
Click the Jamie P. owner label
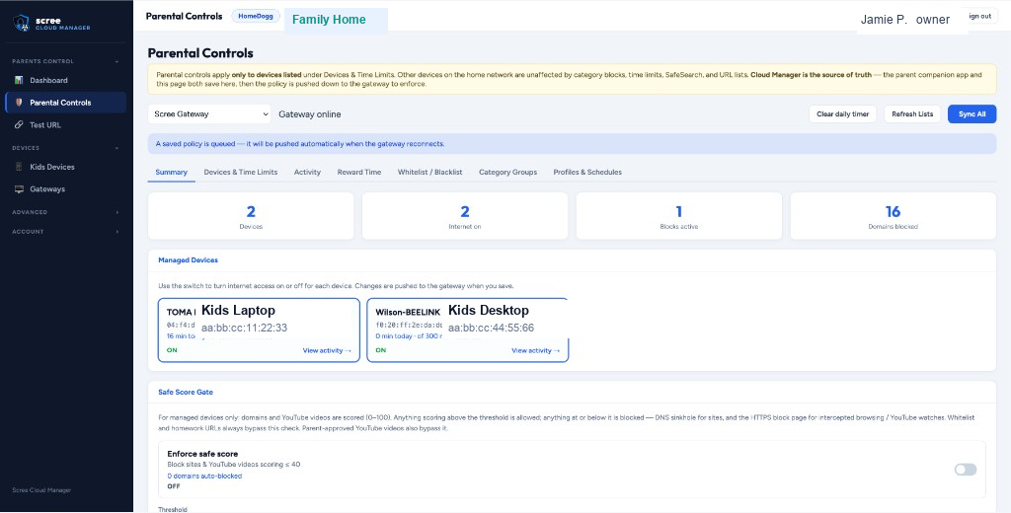click(905, 20)
